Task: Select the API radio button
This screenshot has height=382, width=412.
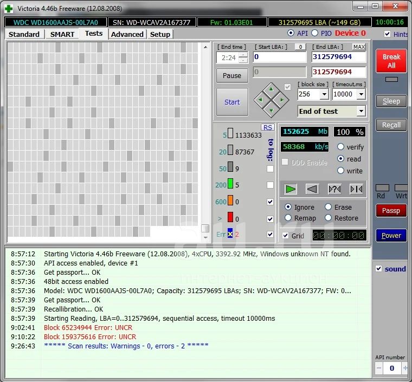Action: pyautogui.click(x=291, y=33)
